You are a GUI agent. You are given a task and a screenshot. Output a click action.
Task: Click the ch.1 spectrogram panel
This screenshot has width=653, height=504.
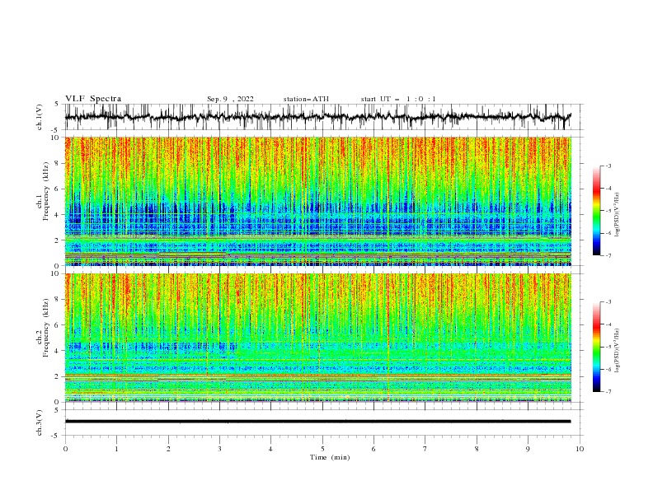(x=317, y=201)
